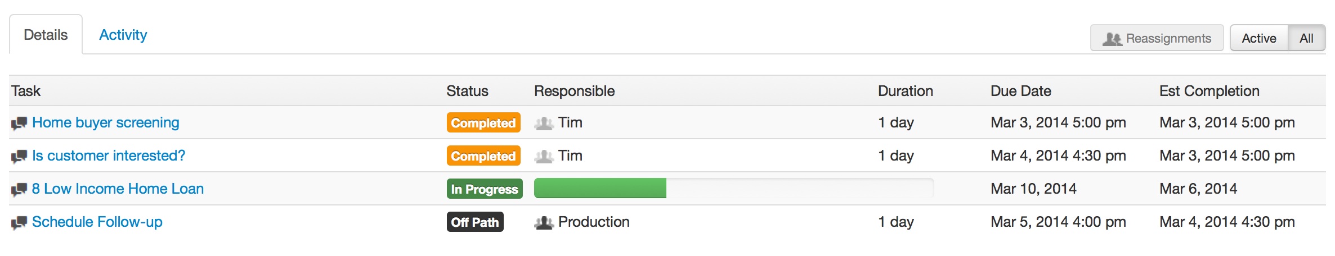This screenshot has width=1335, height=256.
Task: Click the Off Path status badge
Action: click(475, 222)
